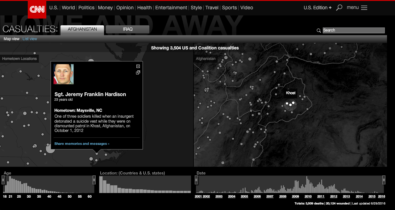
Task: Close the Sgt. Hardison popup with the X icon
Action: (x=138, y=66)
